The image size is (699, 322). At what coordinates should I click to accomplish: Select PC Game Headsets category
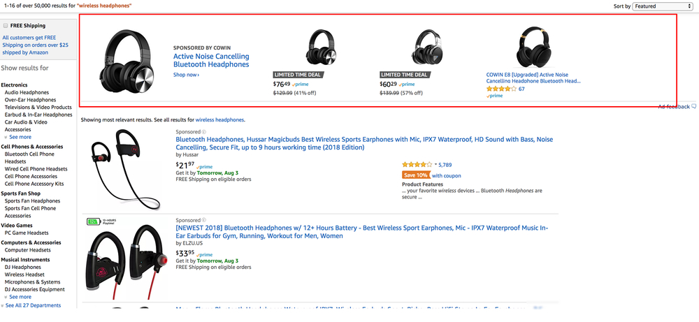(27, 233)
